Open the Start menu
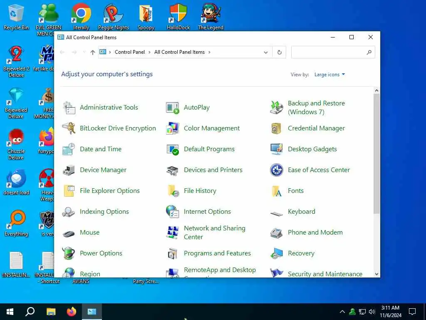Image resolution: width=426 pixels, height=320 pixels. (10, 312)
